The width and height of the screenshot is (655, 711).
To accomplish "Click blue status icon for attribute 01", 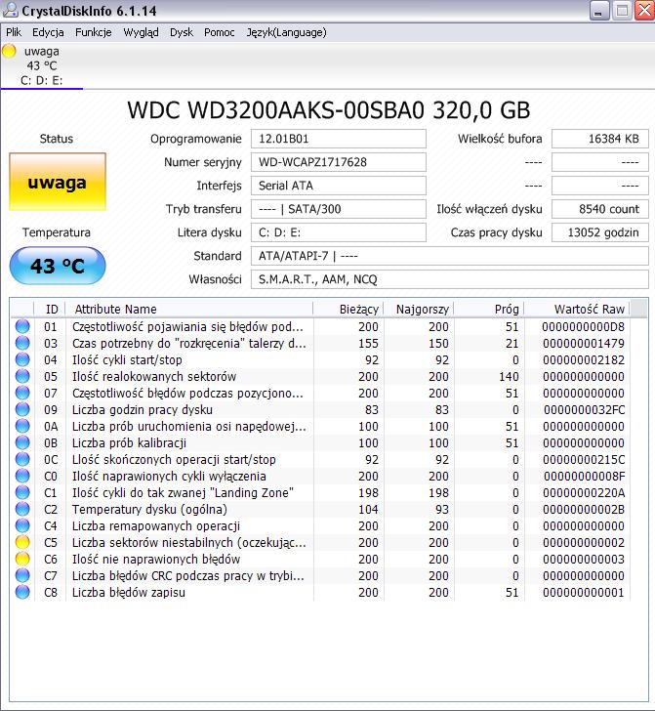I will 22,326.
